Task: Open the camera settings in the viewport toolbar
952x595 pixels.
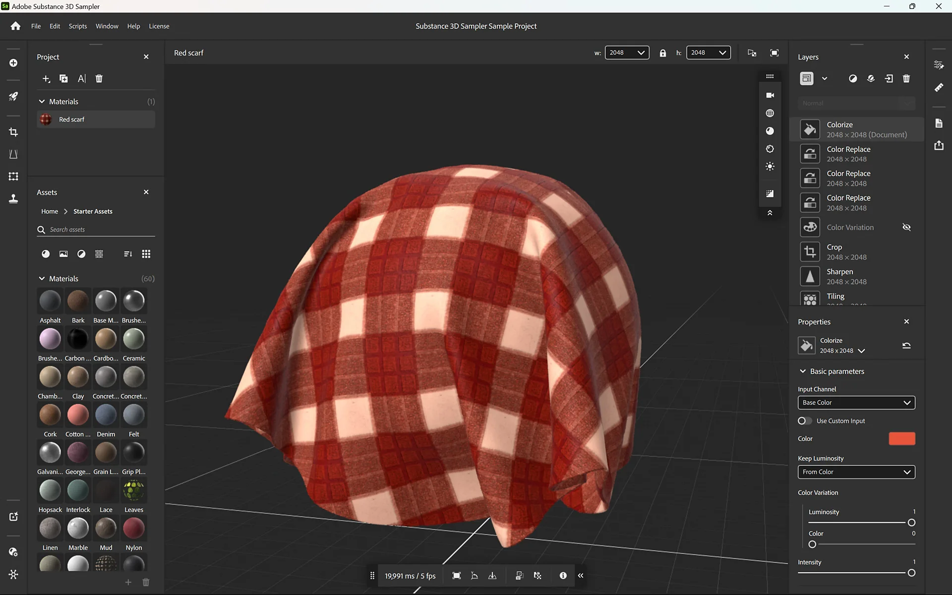Action: click(770, 95)
